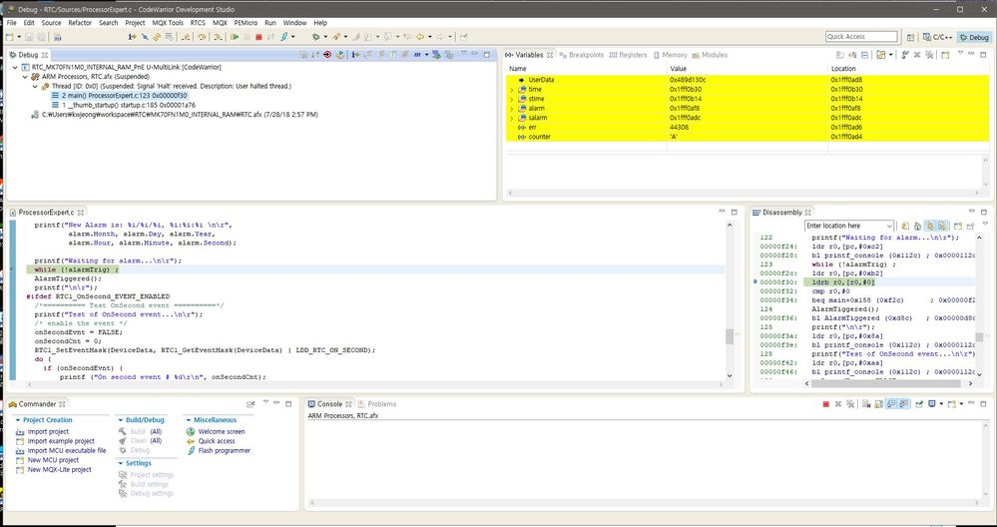Click the New file icon in main toolbar
Viewport: 997px width, 527px height.
(x=10, y=37)
